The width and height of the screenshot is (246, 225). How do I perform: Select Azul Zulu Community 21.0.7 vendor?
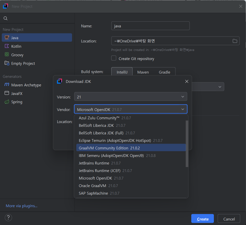[131, 118]
